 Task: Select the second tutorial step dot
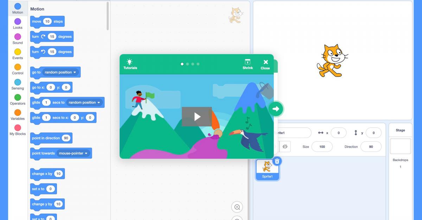(x=187, y=64)
